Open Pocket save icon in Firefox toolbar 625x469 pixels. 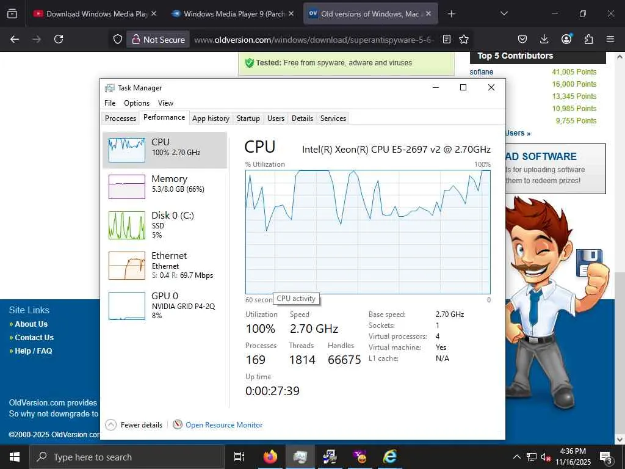(x=522, y=39)
